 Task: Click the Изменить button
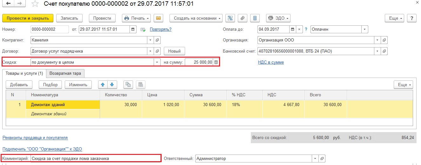[x=78, y=85]
